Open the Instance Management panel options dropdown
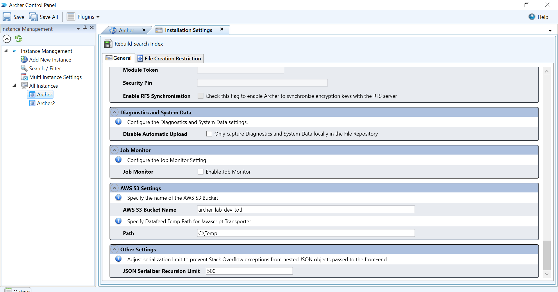The height and width of the screenshot is (292, 558). [78, 28]
